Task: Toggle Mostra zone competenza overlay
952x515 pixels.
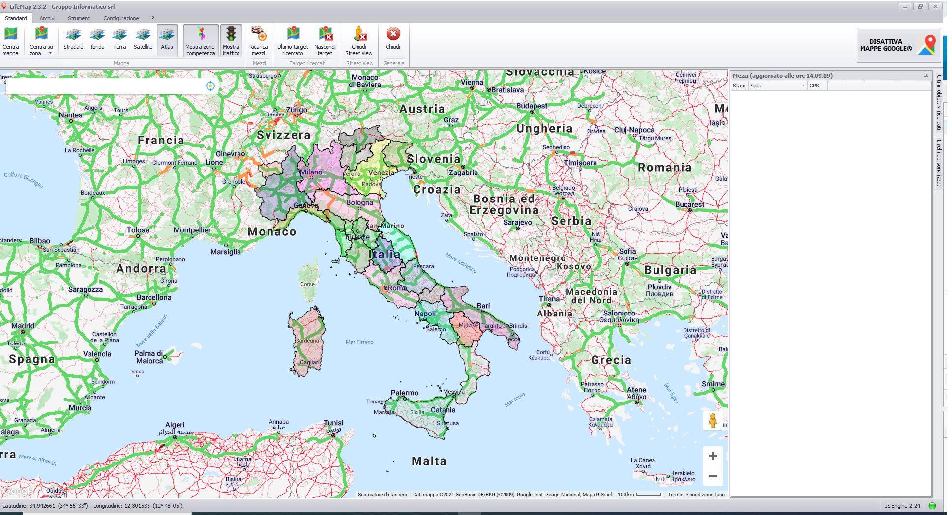Action: click(200, 40)
